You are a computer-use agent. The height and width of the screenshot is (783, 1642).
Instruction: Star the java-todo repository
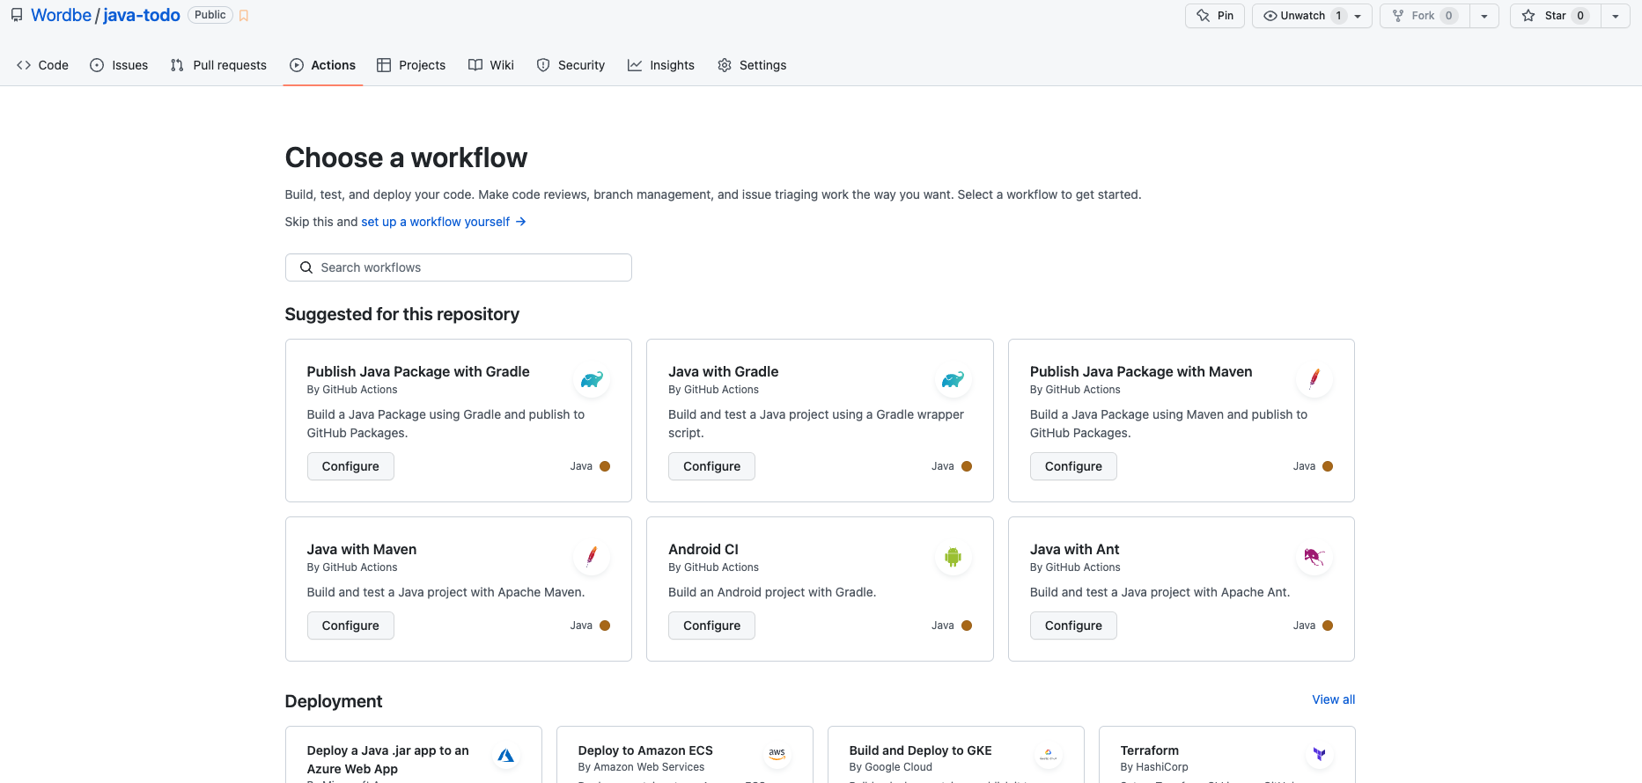[x=1556, y=16]
